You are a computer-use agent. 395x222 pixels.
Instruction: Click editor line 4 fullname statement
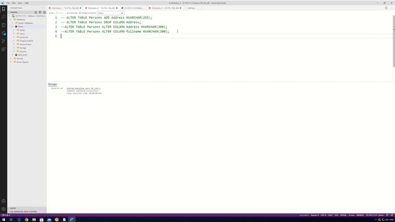coord(115,31)
